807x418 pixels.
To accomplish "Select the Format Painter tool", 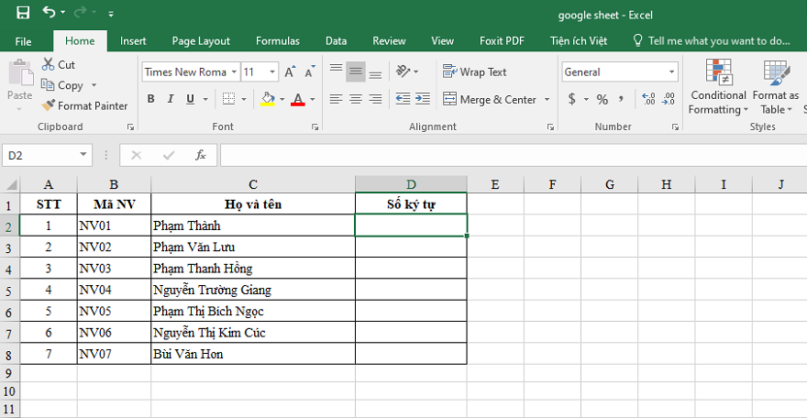I will [x=84, y=105].
